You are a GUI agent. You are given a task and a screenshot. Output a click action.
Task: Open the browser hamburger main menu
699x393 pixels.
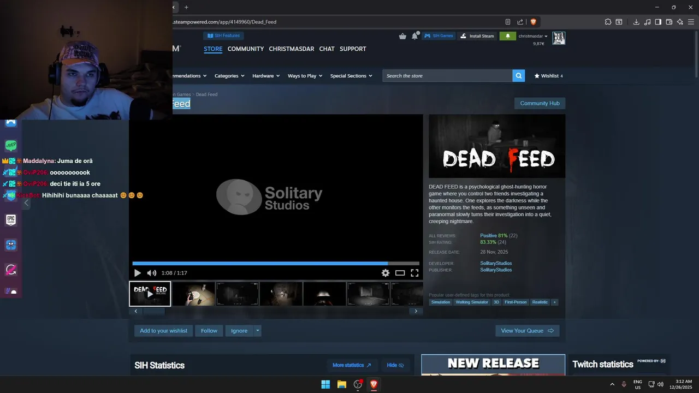[x=691, y=22]
